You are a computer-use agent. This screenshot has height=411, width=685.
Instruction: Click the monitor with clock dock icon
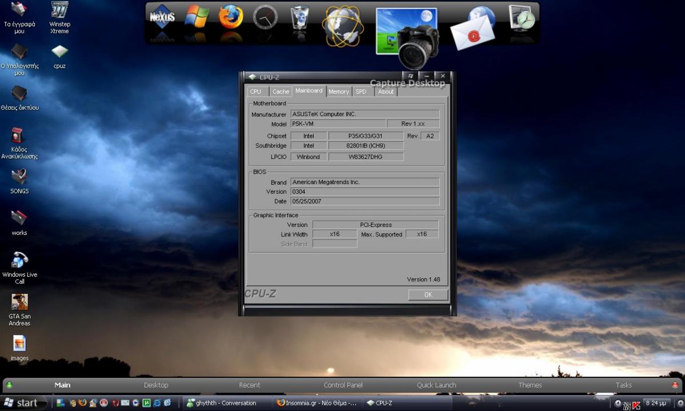[522, 18]
